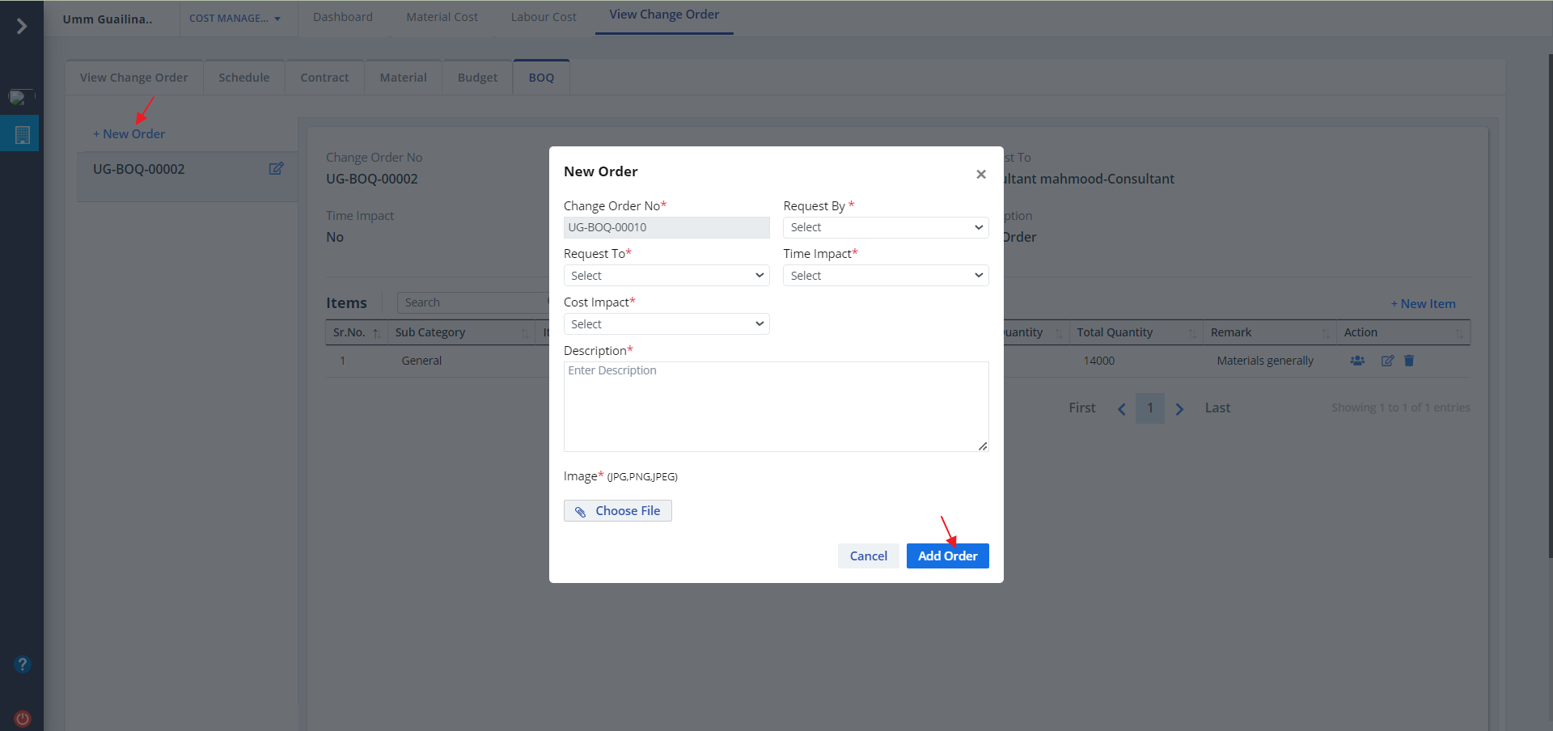Viewport: 1553px width, 731px height.
Task: Click the Choose File upload button
Action: pyautogui.click(x=618, y=511)
